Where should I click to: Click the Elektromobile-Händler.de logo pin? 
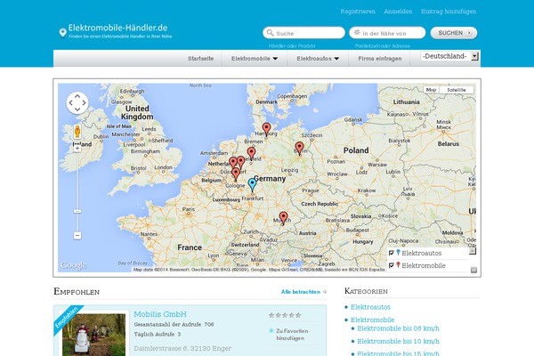pyautogui.click(x=62, y=33)
